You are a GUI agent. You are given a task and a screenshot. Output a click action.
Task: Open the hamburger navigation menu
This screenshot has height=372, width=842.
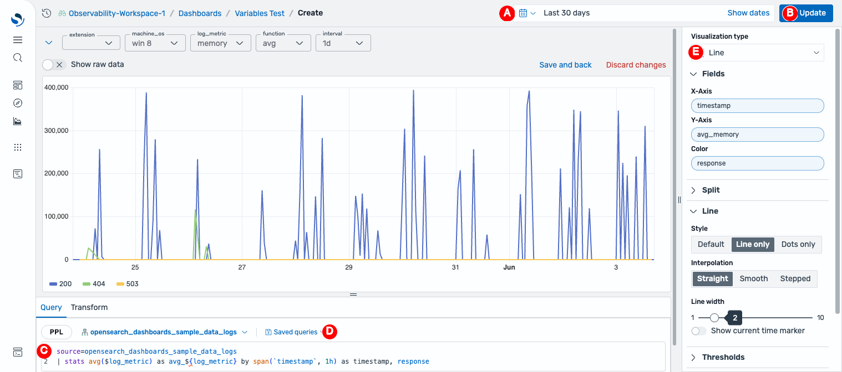coord(18,40)
